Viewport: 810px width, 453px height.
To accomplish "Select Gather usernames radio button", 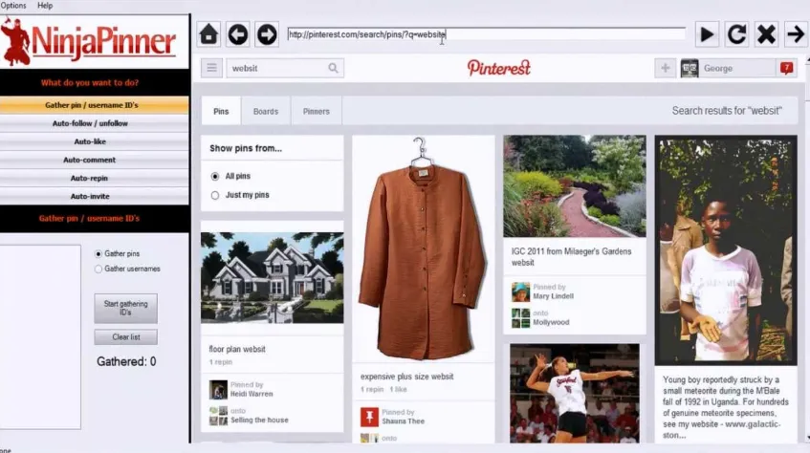I will pyautogui.click(x=99, y=269).
